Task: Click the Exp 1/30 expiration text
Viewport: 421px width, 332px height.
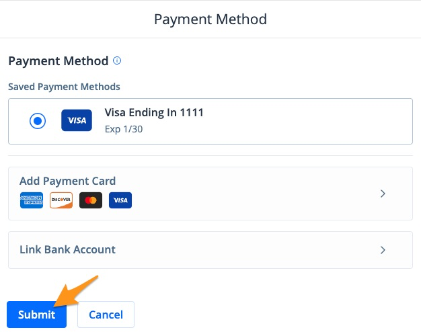Action: (124, 129)
